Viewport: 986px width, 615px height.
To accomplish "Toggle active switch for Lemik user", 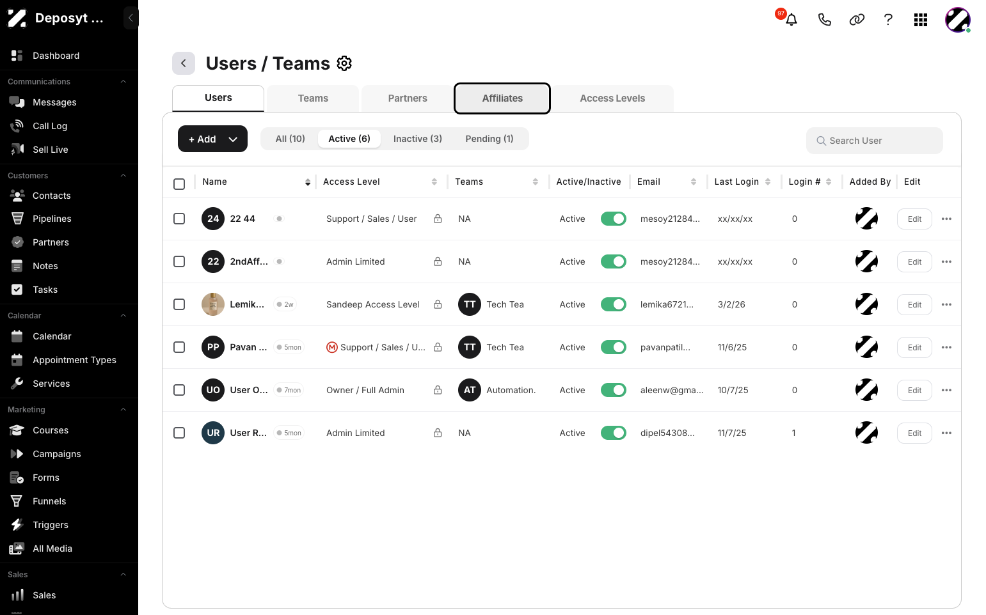I will (x=613, y=304).
